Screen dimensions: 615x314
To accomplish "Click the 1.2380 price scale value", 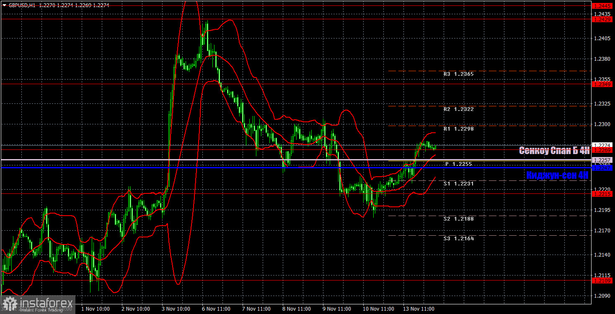I will click(x=603, y=59).
